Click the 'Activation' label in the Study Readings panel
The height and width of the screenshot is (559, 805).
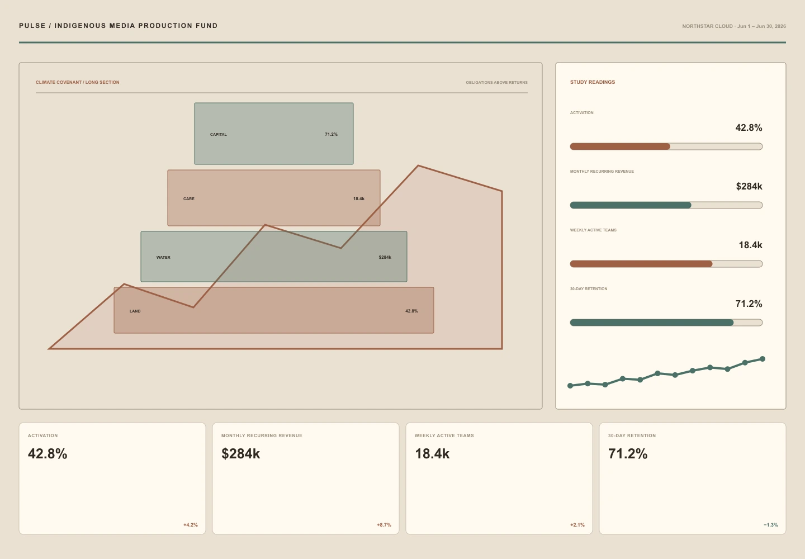[582, 113]
